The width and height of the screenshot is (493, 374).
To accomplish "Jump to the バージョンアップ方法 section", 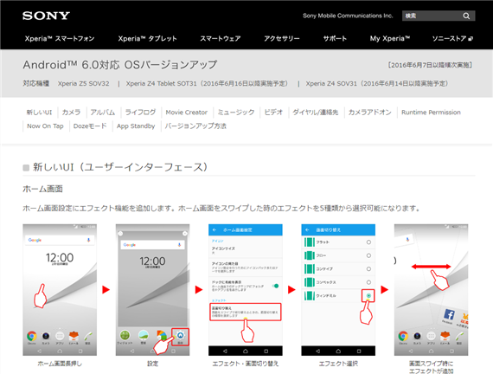I will pyautogui.click(x=195, y=126).
